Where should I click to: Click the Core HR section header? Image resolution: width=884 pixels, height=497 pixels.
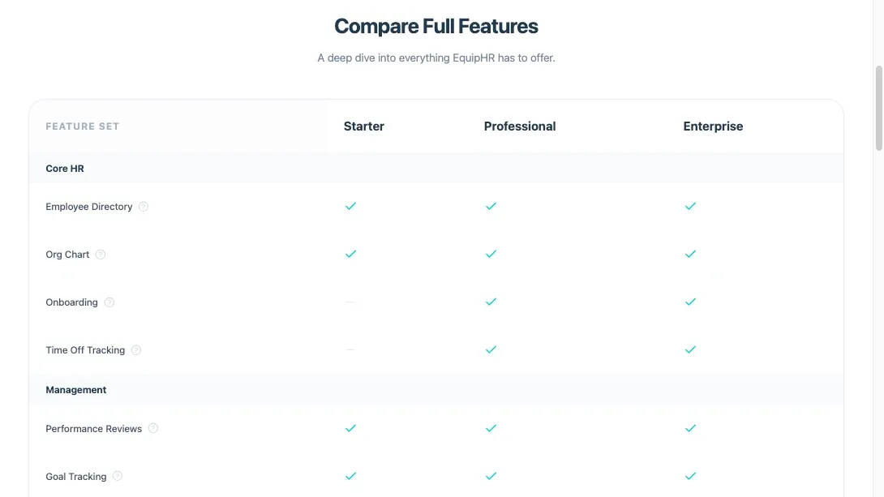pos(65,169)
